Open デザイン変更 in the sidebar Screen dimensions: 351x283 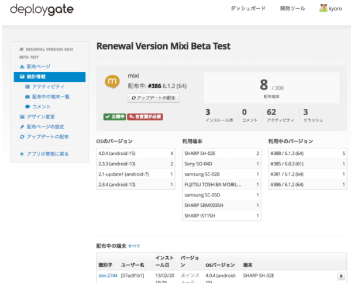[41, 116]
